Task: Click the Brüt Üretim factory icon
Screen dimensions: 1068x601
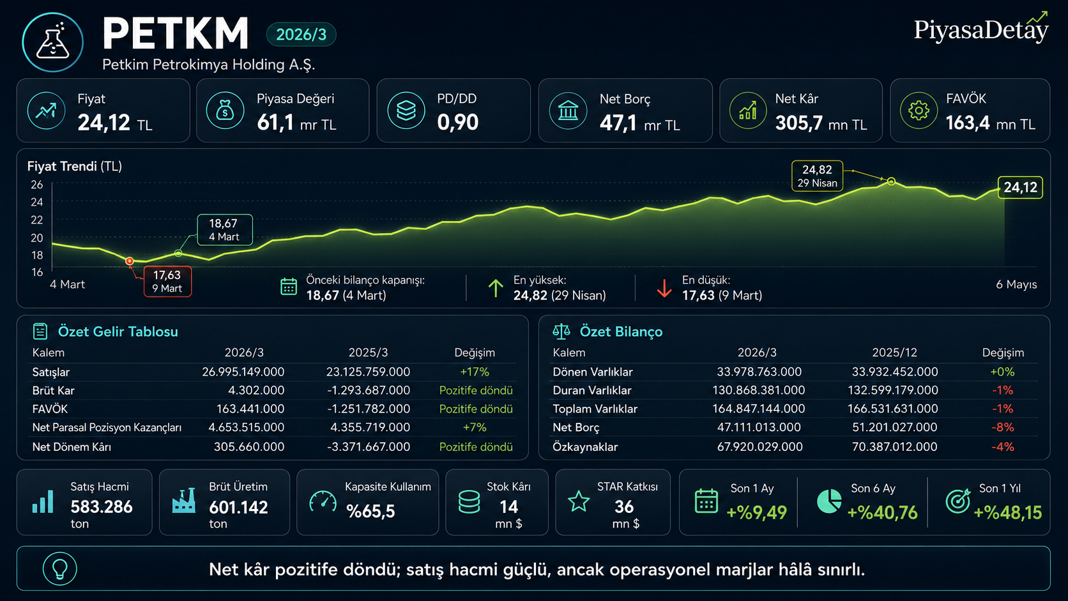Action: pyautogui.click(x=184, y=501)
